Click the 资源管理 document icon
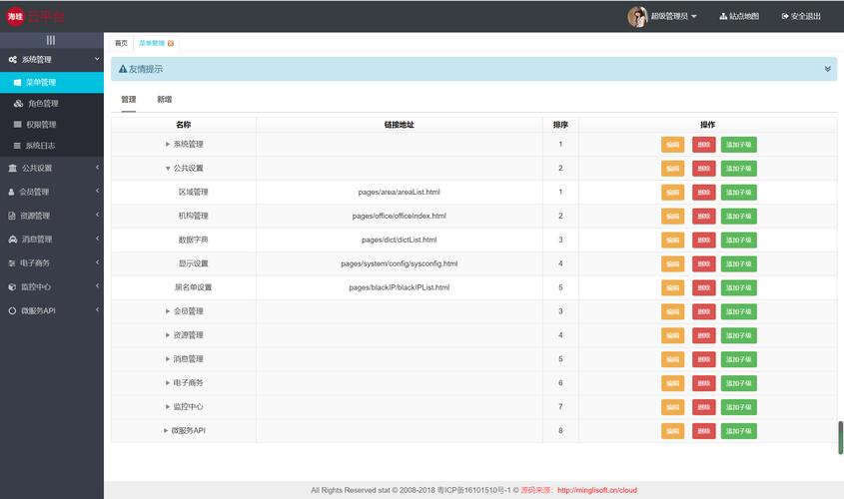This screenshot has width=844, height=499. pos(12,216)
